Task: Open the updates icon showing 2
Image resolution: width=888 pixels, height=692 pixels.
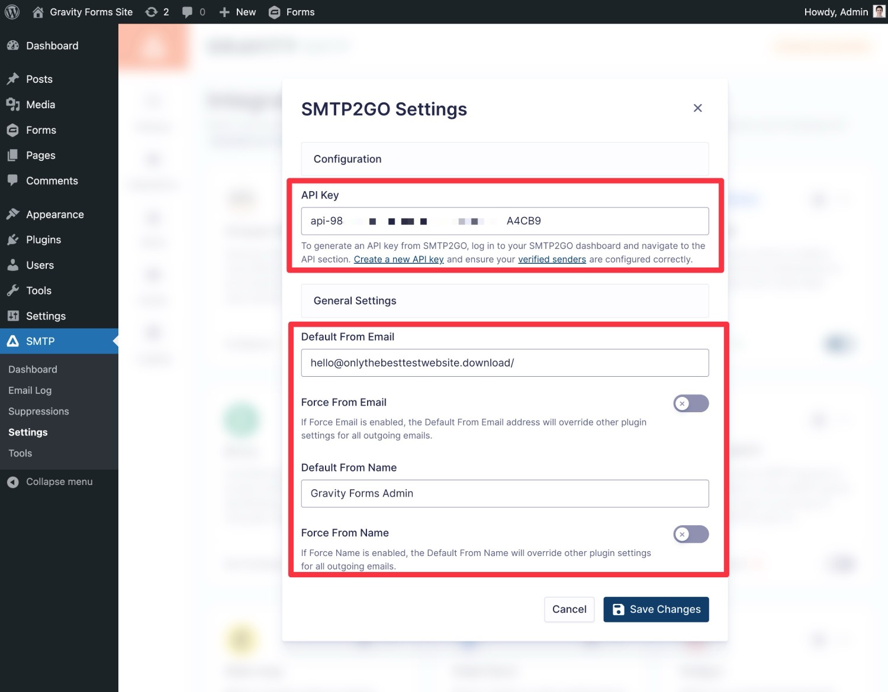Action: pos(157,12)
